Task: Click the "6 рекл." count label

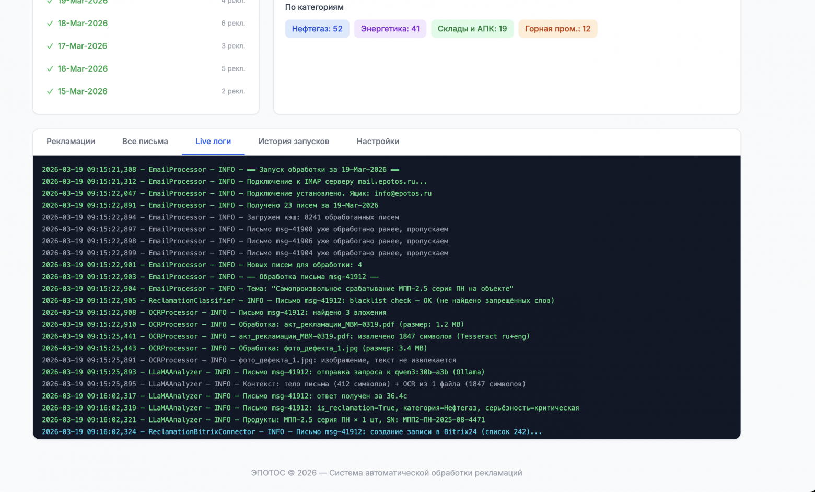Action: point(233,24)
